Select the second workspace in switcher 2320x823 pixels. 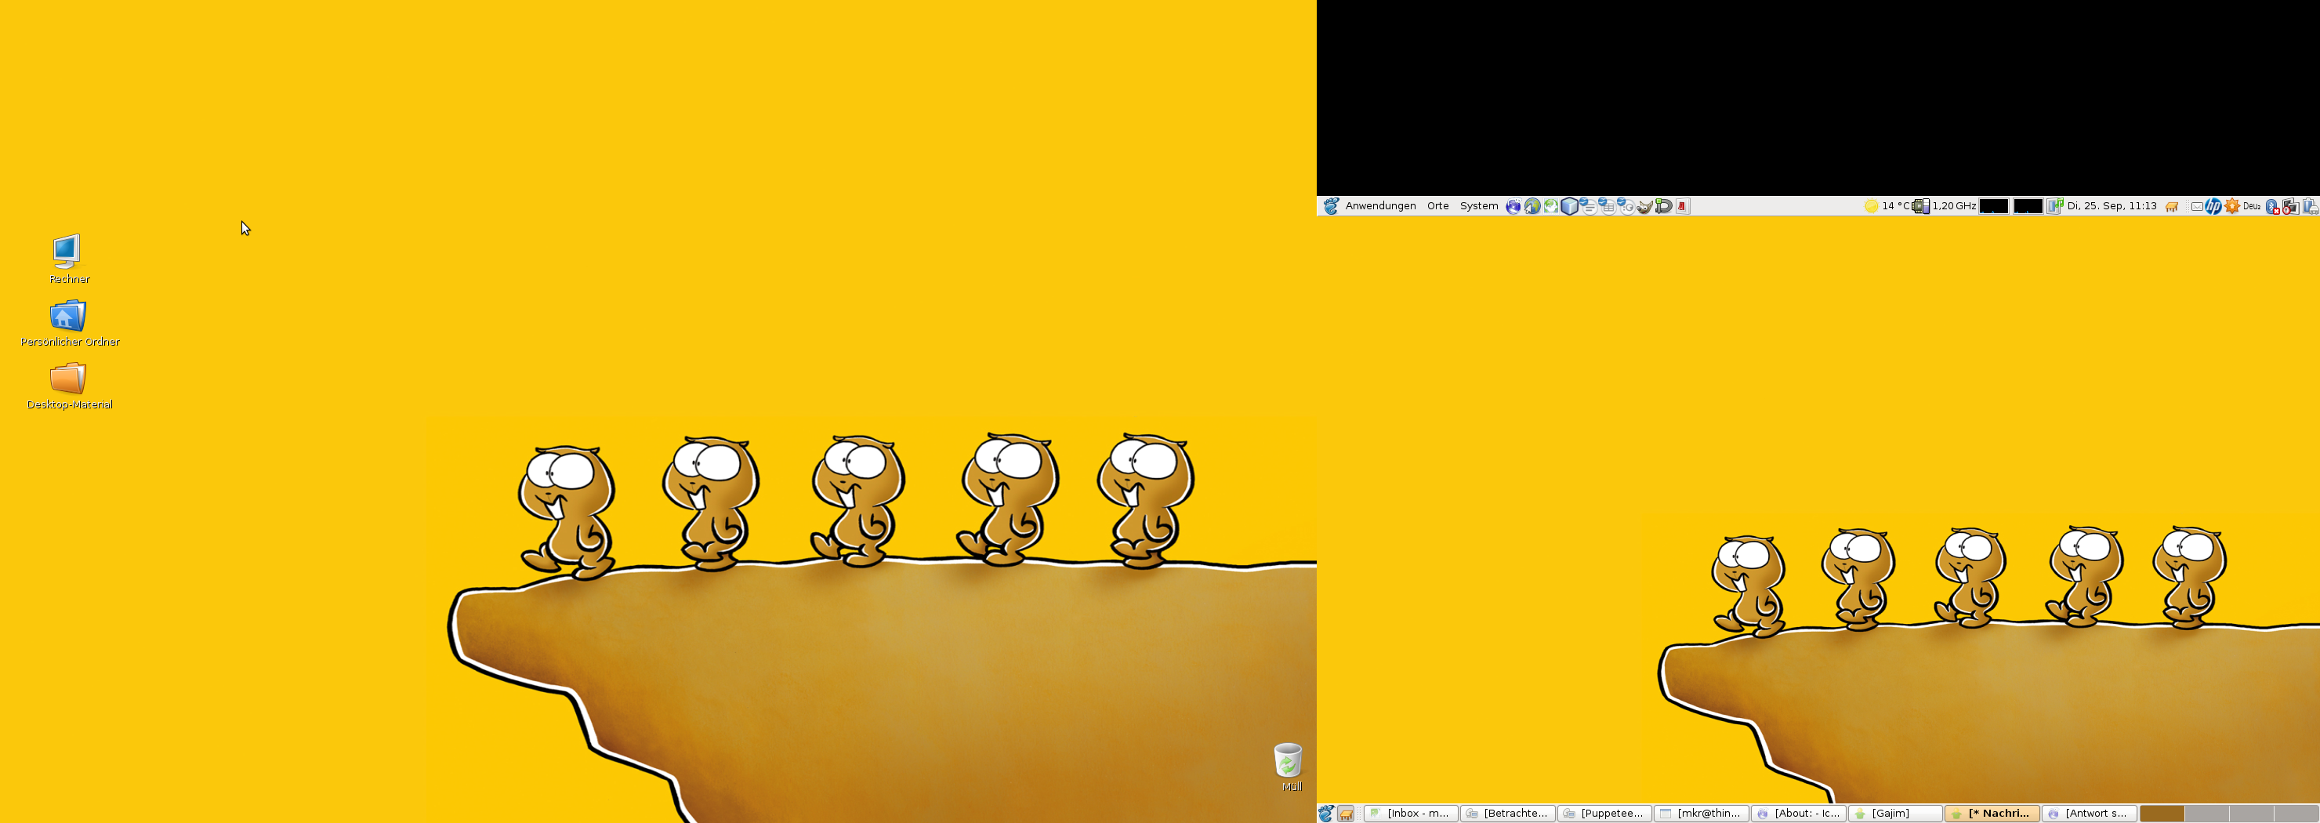pyautogui.click(x=2206, y=814)
